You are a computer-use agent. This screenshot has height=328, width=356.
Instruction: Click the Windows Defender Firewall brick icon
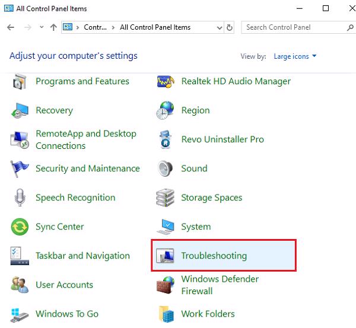click(x=166, y=285)
